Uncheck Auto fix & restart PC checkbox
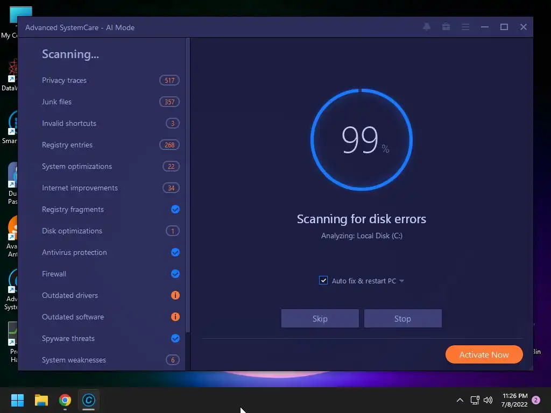 (x=323, y=280)
